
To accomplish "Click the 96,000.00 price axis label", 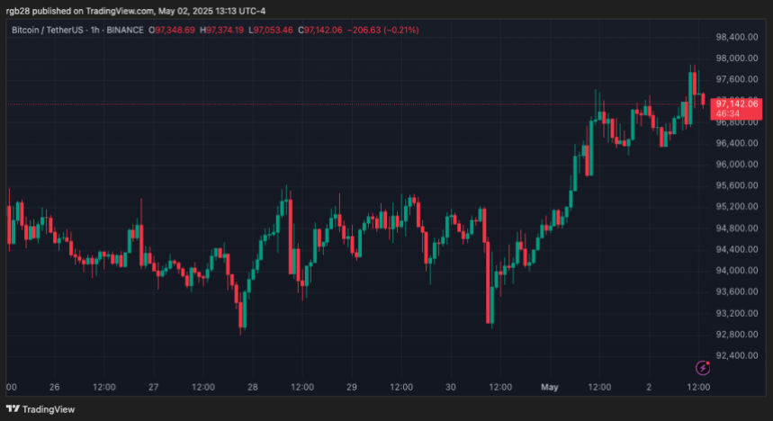I will click(x=736, y=165).
